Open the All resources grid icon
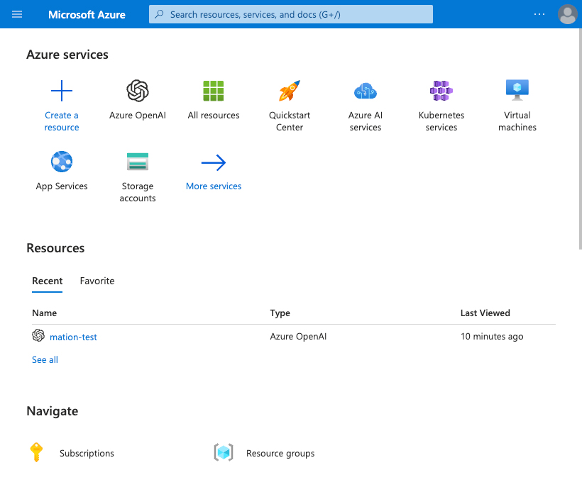 (x=214, y=91)
